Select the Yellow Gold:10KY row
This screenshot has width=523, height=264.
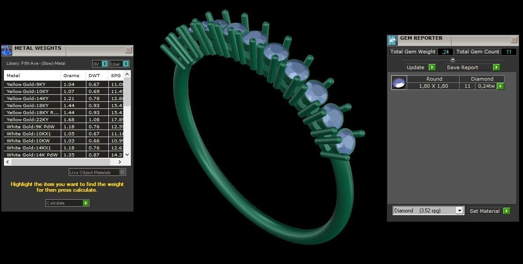point(64,91)
